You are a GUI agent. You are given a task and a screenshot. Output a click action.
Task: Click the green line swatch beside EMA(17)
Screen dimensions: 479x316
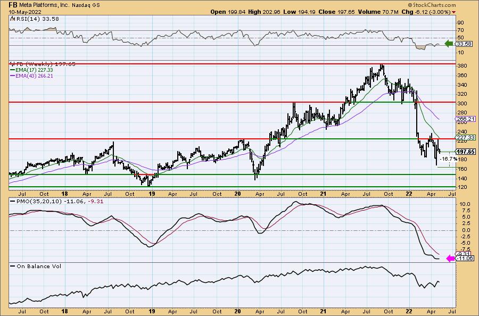click(13, 70)
